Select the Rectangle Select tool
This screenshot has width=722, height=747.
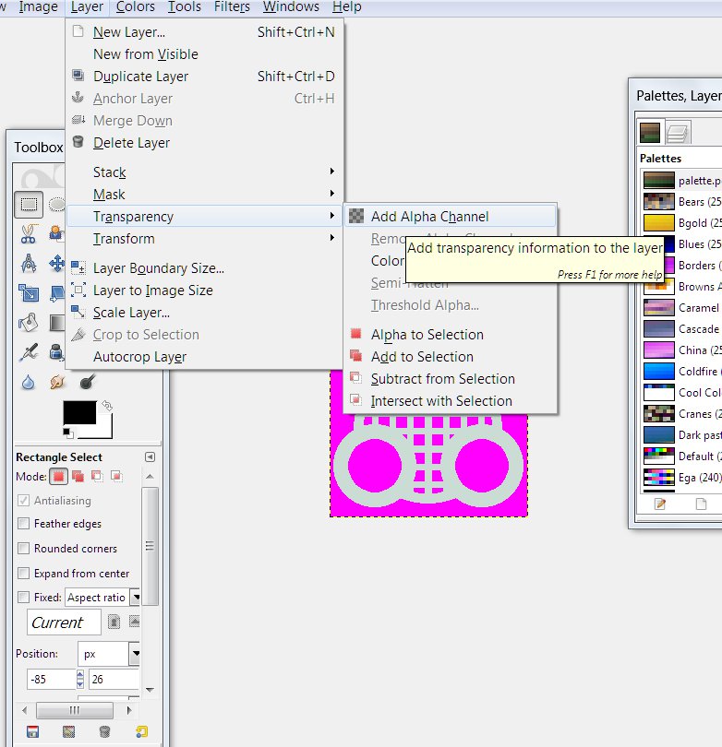[29, 204]
